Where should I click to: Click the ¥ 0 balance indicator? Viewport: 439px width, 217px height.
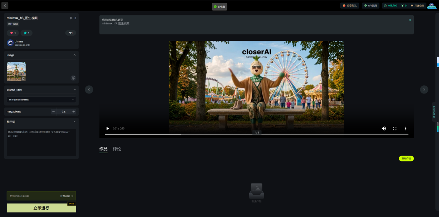tap(404, 6)
